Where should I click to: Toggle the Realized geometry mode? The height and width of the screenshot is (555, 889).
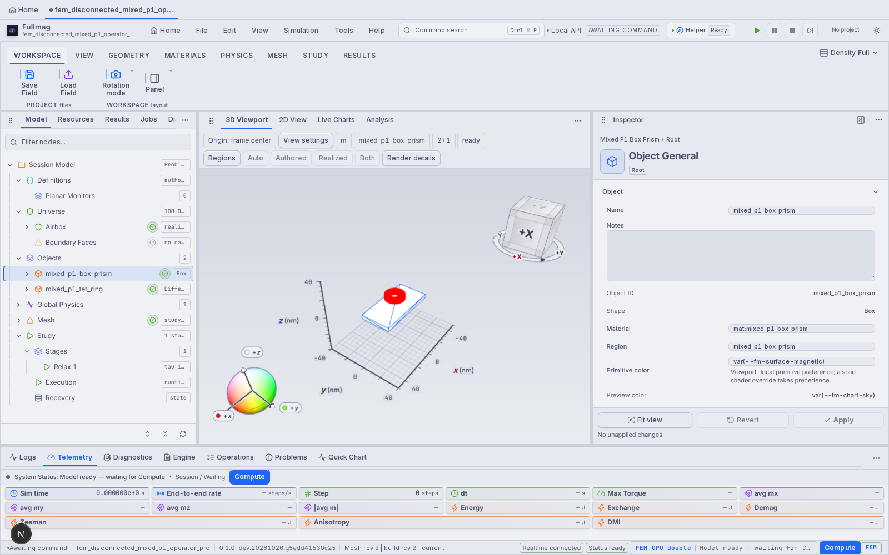tap(333, 158)
